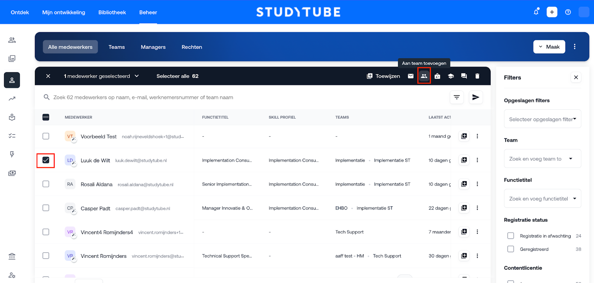Send an email to the selected employee
This screenshot has width=594, height=283.
411,76
